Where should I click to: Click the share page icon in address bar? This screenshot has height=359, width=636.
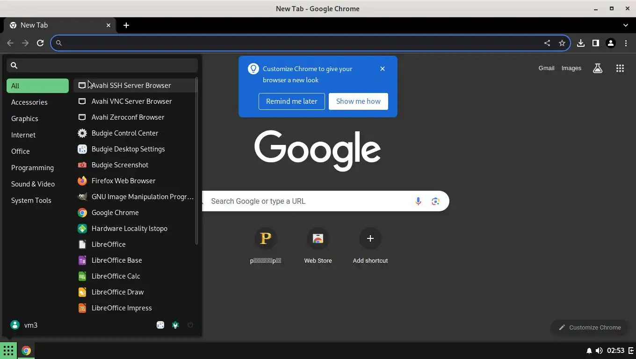pos(547,43)
